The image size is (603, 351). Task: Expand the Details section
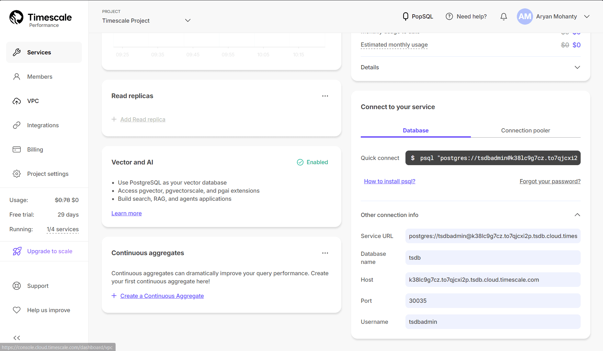577,67
